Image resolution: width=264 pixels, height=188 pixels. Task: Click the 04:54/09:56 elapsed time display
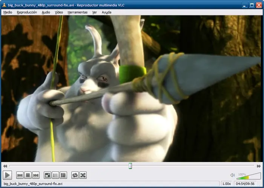[x=245, y=183]
